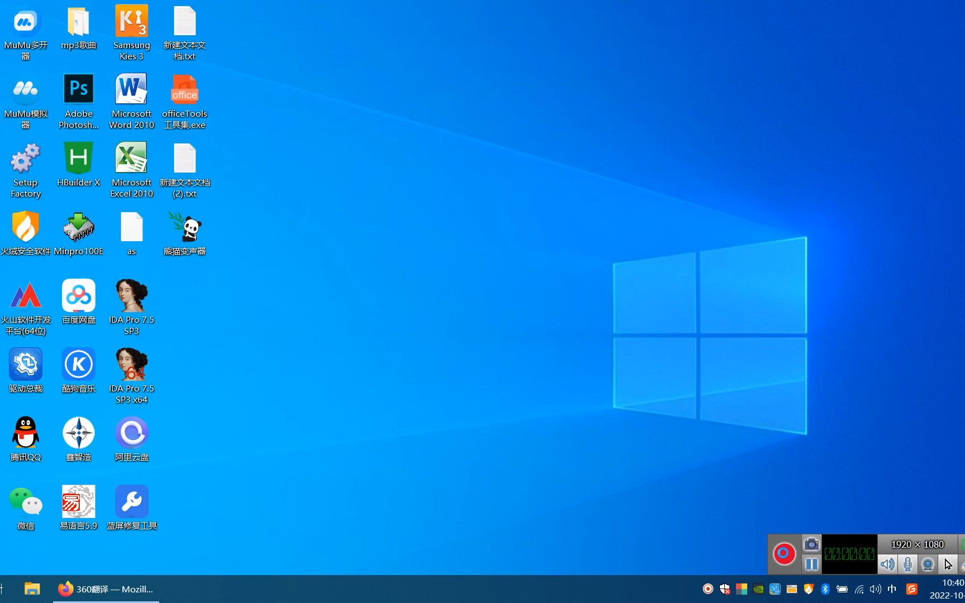Open MuMu多开器 desktop icon
Screen dimensions: 965x603
coord(25,32)
